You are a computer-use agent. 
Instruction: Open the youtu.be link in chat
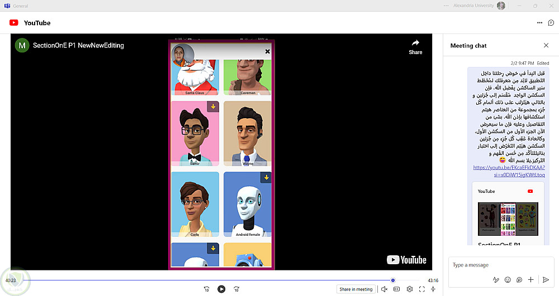pos(509,171)
